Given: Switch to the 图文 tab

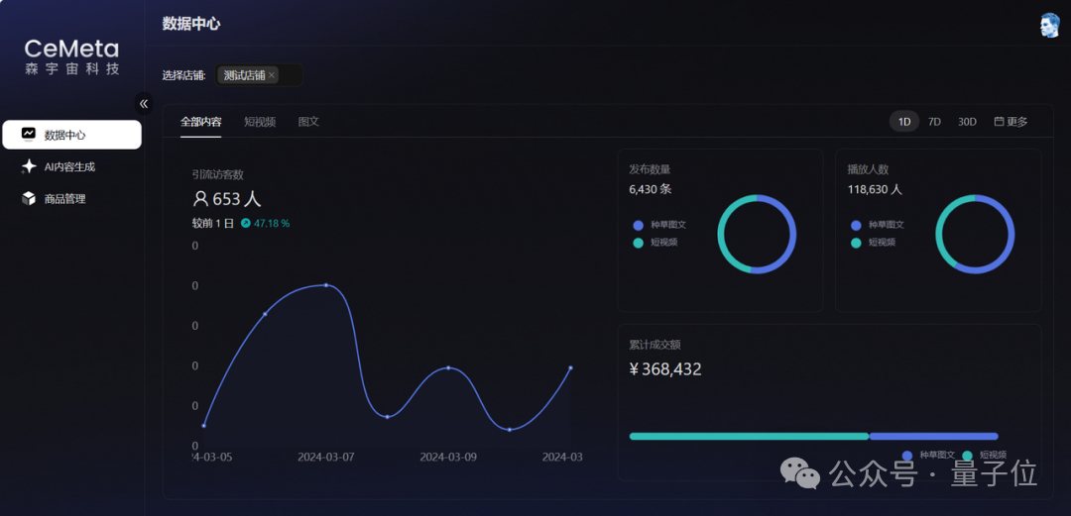Looking at the screenshot, I should [x=308, y=122].
